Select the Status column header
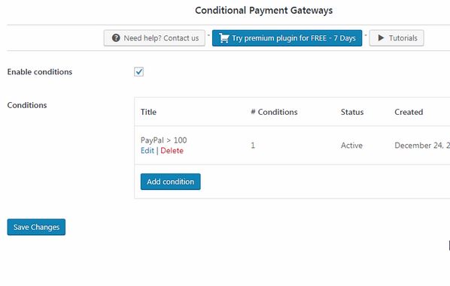 tap(352, 112)
